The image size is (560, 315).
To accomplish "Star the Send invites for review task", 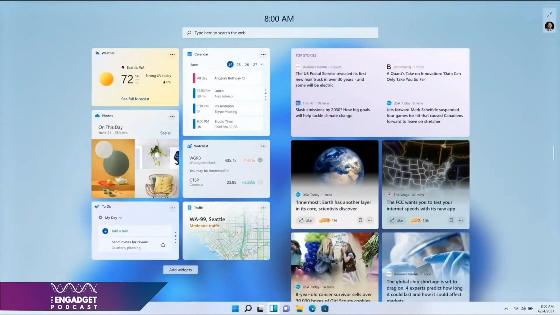I will pos(163,245).
